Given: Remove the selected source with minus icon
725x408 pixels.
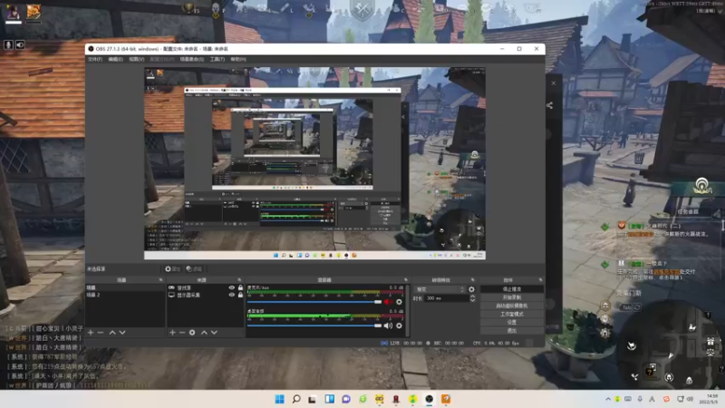Looking at the screenshot, I should click(182, 333).
